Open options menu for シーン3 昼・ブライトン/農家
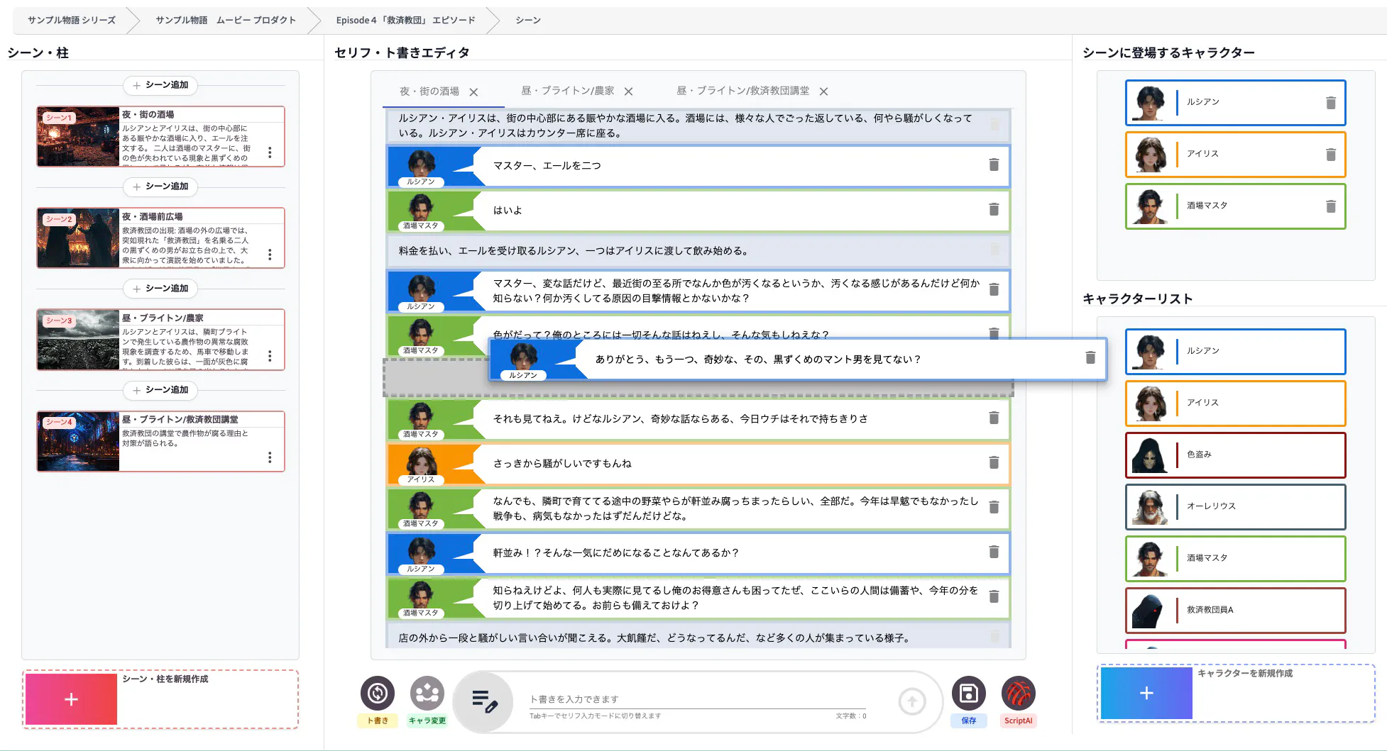 [270, 356]
